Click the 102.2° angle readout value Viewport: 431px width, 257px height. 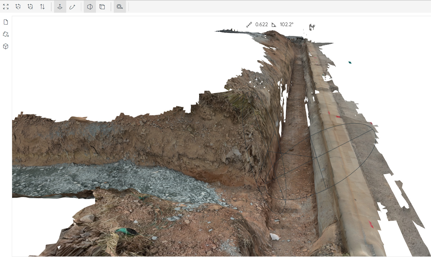[x=287, y=25]
